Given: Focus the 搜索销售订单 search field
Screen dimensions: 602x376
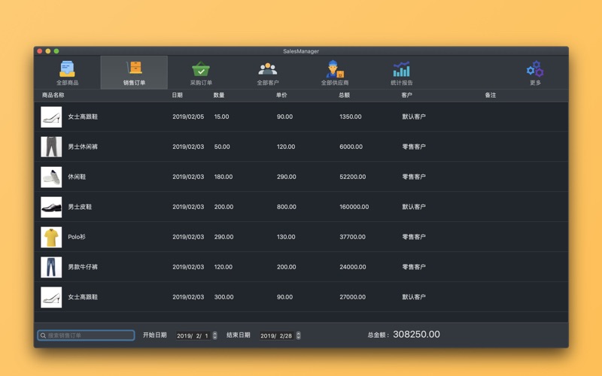Looking at the screenshot, I should click(x=86, y=335).
